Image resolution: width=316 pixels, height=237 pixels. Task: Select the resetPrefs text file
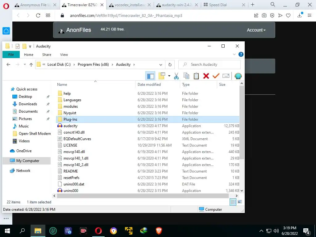click(x=148, y=177)
